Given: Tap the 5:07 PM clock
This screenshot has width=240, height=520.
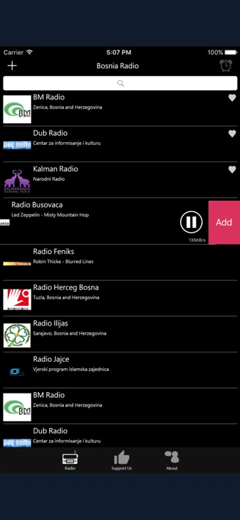Looking at the screenshot, I should tap(118, 52).
